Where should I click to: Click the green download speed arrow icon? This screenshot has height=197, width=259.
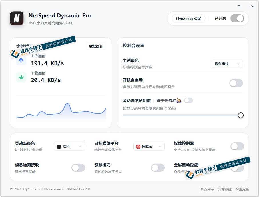(21, 77)
